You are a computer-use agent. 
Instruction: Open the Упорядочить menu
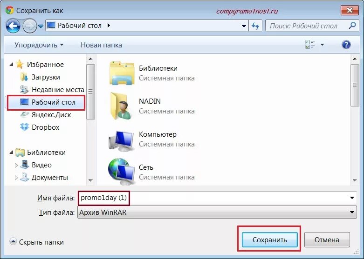pyautogui.click(x=39, y=45)
